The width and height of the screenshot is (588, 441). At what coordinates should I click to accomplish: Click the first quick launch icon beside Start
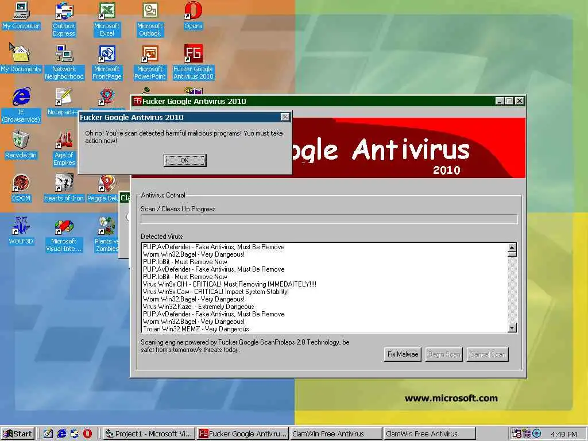48,434
